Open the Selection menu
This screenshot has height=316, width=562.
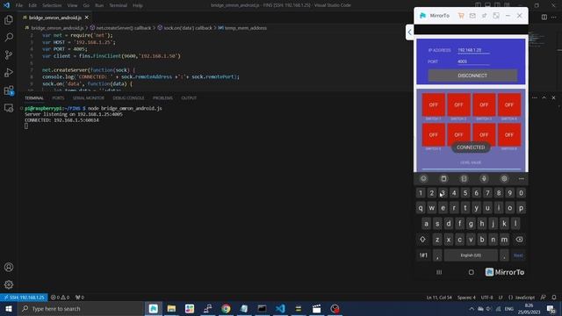(52, 5)
